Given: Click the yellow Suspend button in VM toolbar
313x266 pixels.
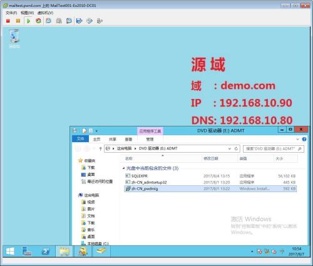Looking at the screenshot, I should [x=18, y=21].
